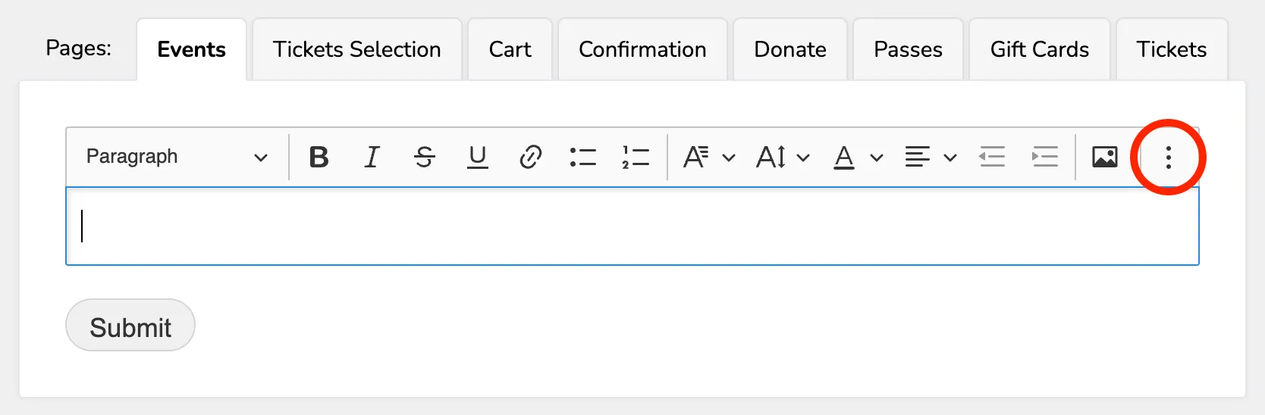Image resolution: width=1265 pixels, height=415 pixels.
Task: Open the Gift Cards tab
Action: click(x=1040, y=50)
